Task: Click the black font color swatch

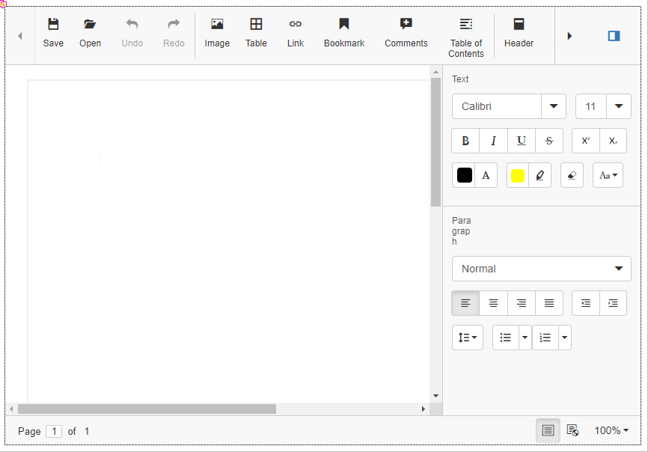Action: coord(465,175)
